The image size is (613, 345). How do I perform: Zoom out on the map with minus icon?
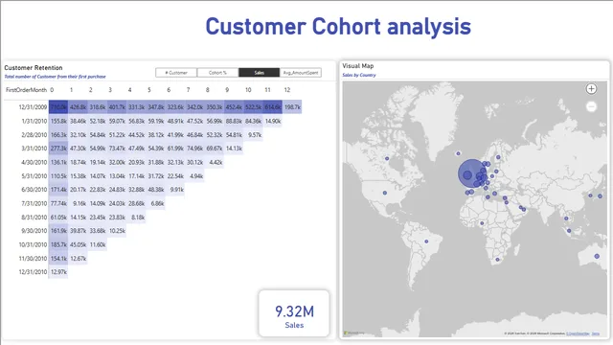[x=591, y=106]
